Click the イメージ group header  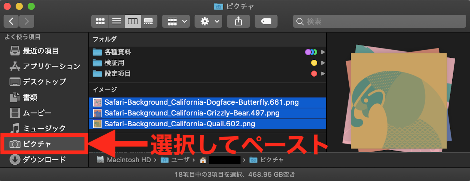[x=105, y=90]
